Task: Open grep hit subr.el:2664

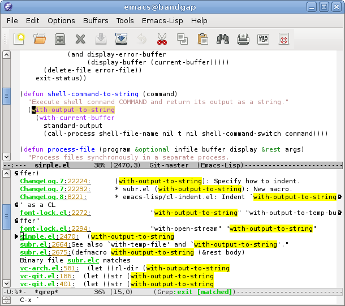Action: coord(45,244)
